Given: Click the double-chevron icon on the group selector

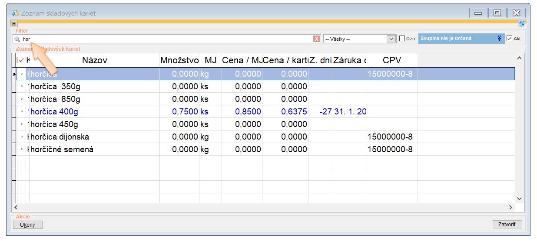Looking at the screenshot, I should point(500,39).
